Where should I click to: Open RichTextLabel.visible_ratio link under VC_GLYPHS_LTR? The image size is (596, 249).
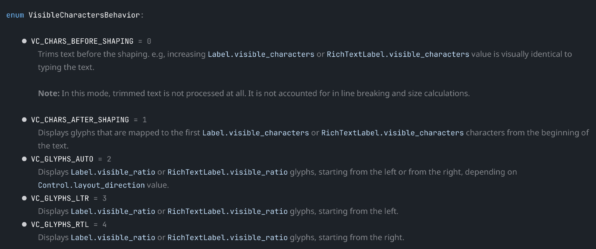(227, 212)
